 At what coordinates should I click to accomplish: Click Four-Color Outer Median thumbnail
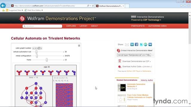pyautogui.click(x=122, y=98)
